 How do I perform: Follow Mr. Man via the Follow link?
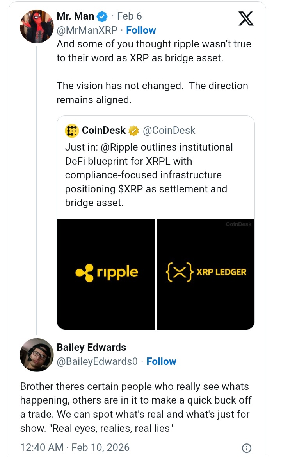(x=141, y=30)
